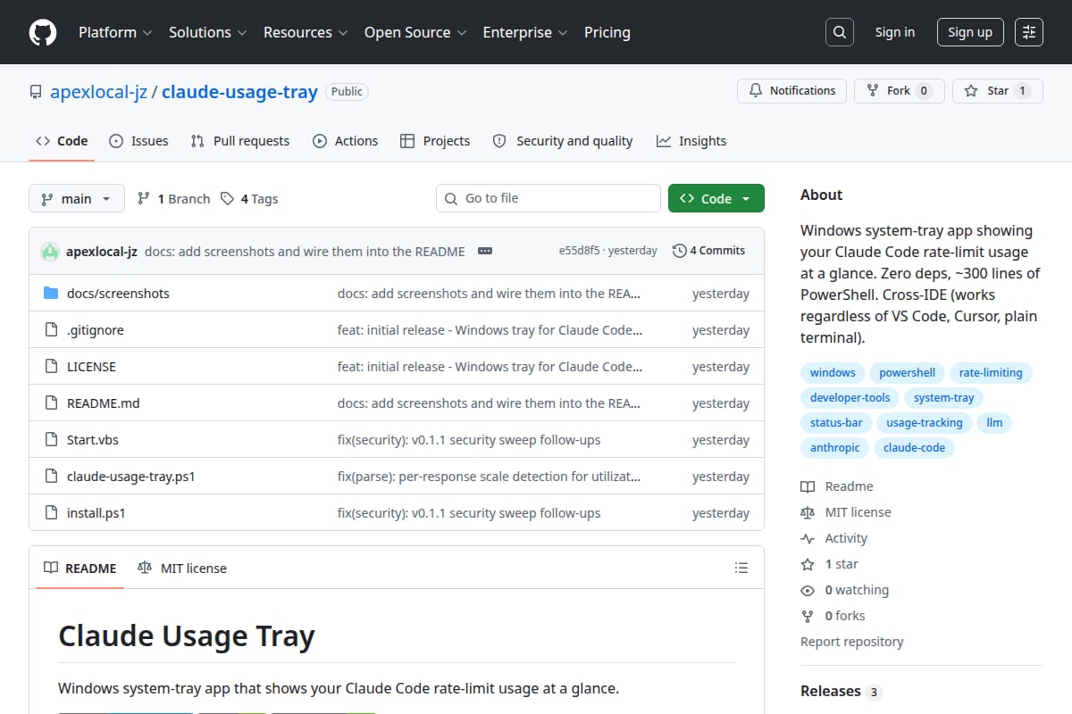Click the bell icon in Notifications button
Viewport: 1072px width, 714px height.
coord(756,91)
